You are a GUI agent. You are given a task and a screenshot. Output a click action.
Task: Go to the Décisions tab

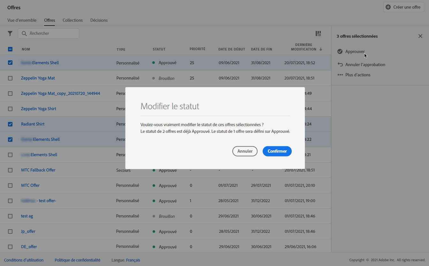tap(99, 20)
